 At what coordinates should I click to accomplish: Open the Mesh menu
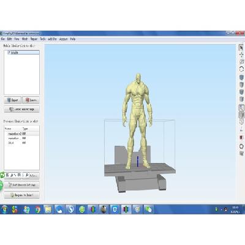(24, 39)
